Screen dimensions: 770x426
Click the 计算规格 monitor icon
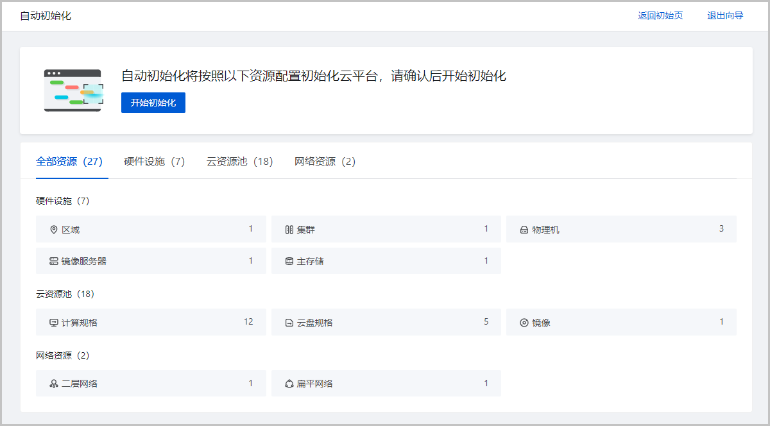pyautogui.click(x=54, y=323)
